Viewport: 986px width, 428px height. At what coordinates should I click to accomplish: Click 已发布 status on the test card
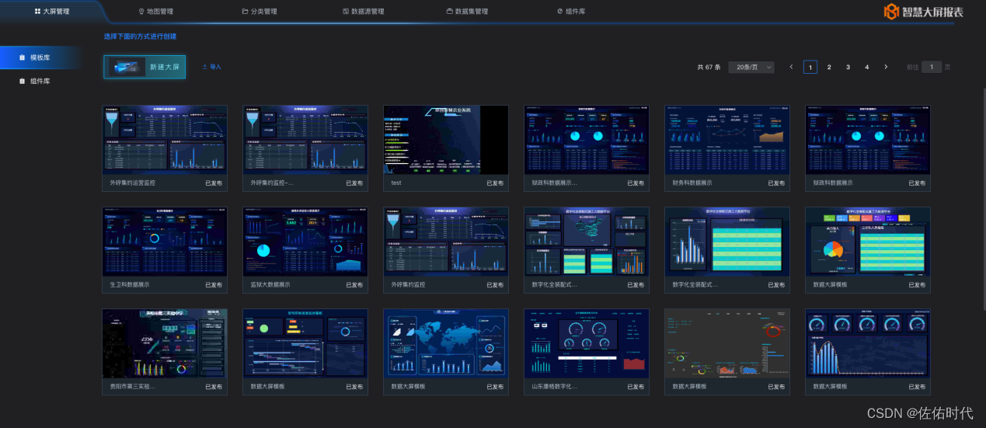click(x=495, y=183)
